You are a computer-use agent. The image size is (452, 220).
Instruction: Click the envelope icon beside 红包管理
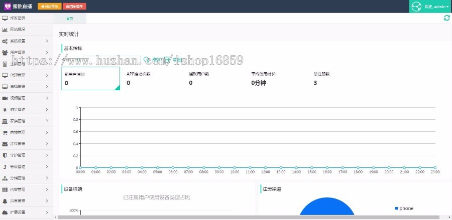(x=5, y=144)
